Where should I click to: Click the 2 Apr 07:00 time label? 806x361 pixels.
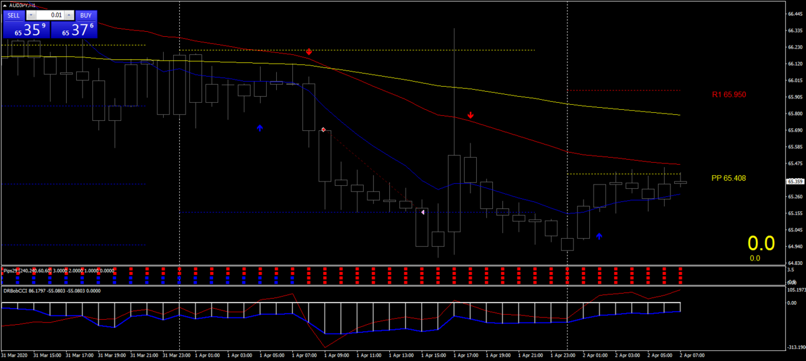[692, 355]
